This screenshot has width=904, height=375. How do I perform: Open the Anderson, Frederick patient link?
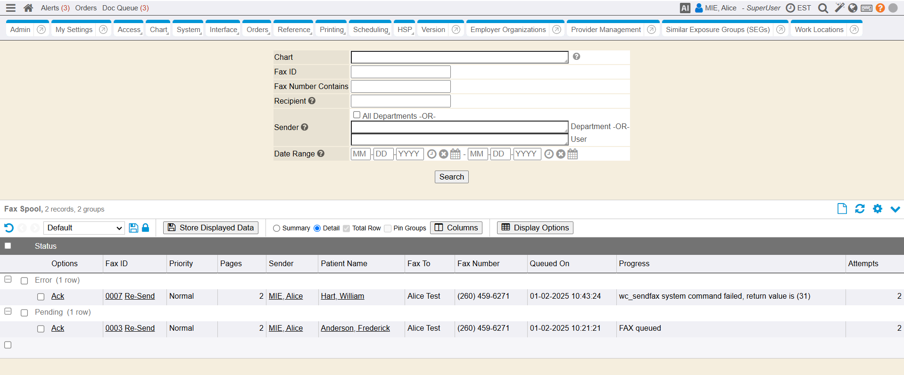coord(355,328)
